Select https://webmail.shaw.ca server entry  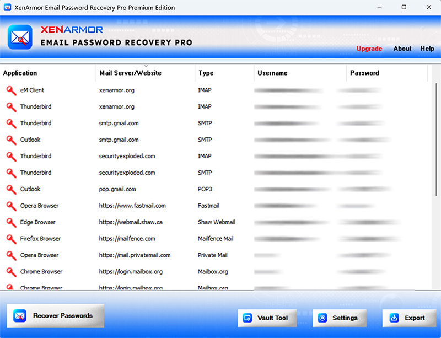(x=131, y=222)
